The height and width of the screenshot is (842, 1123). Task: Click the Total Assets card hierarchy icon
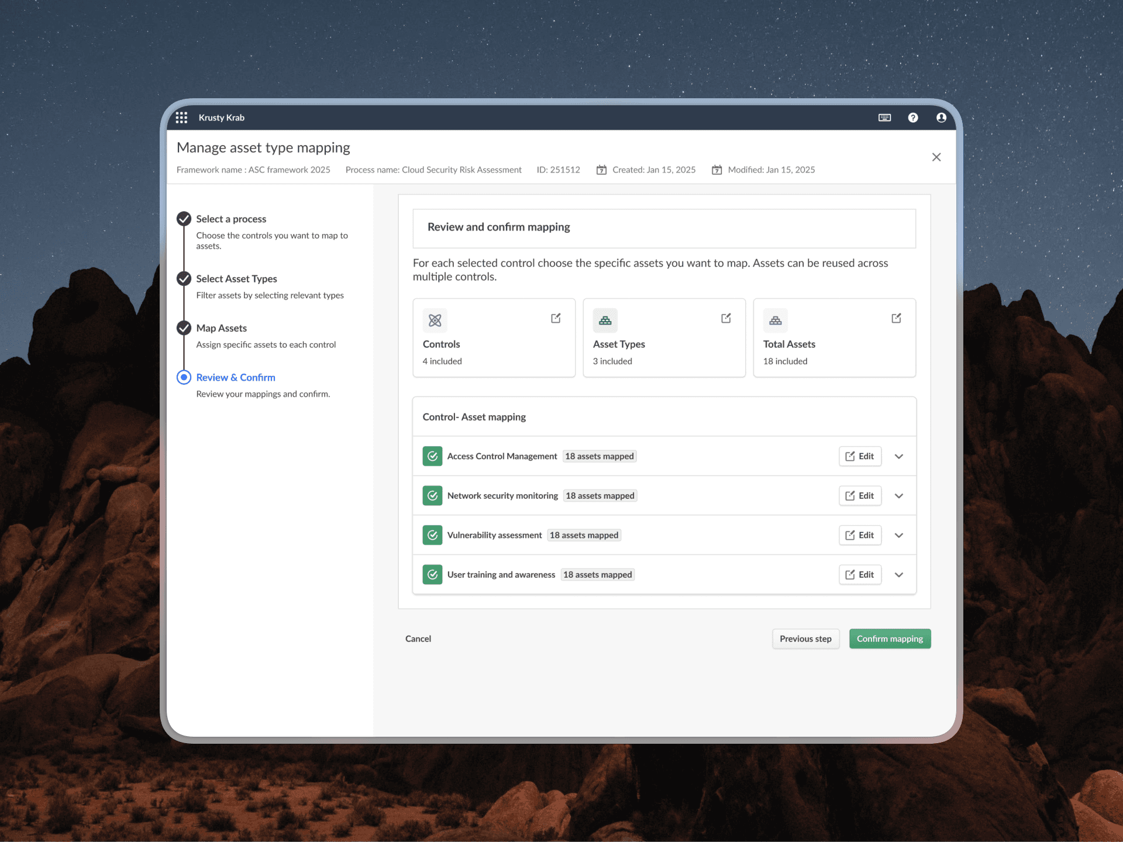[775, 320]
